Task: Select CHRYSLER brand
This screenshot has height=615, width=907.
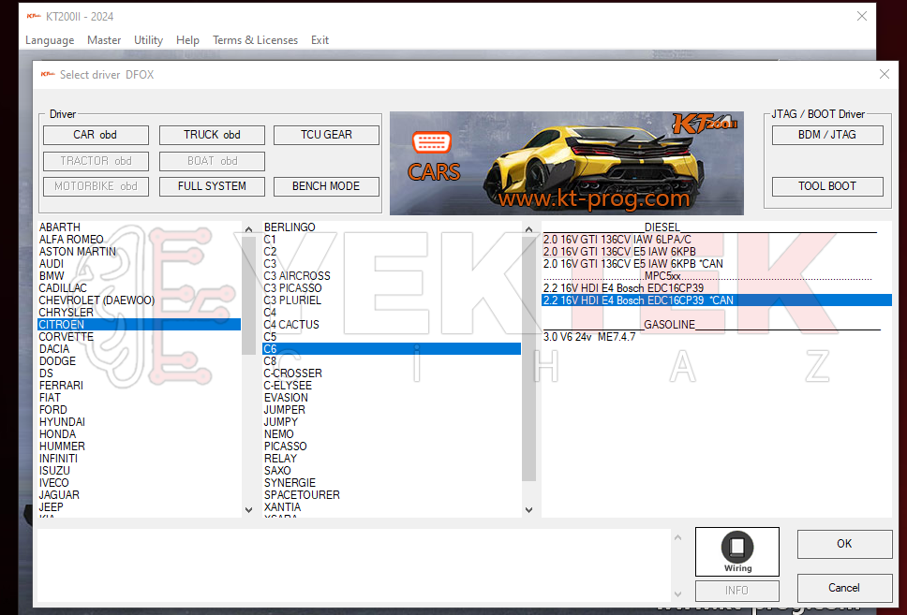Action: [139, 312]
